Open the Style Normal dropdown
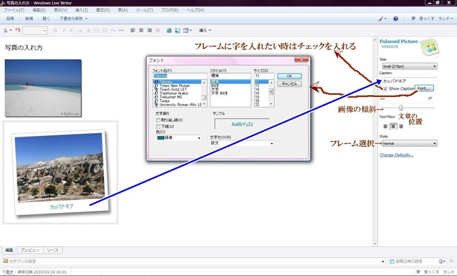The image size is (457, 276). pos(409,144)
